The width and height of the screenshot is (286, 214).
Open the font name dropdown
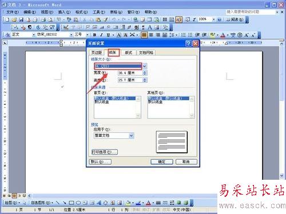71,35
